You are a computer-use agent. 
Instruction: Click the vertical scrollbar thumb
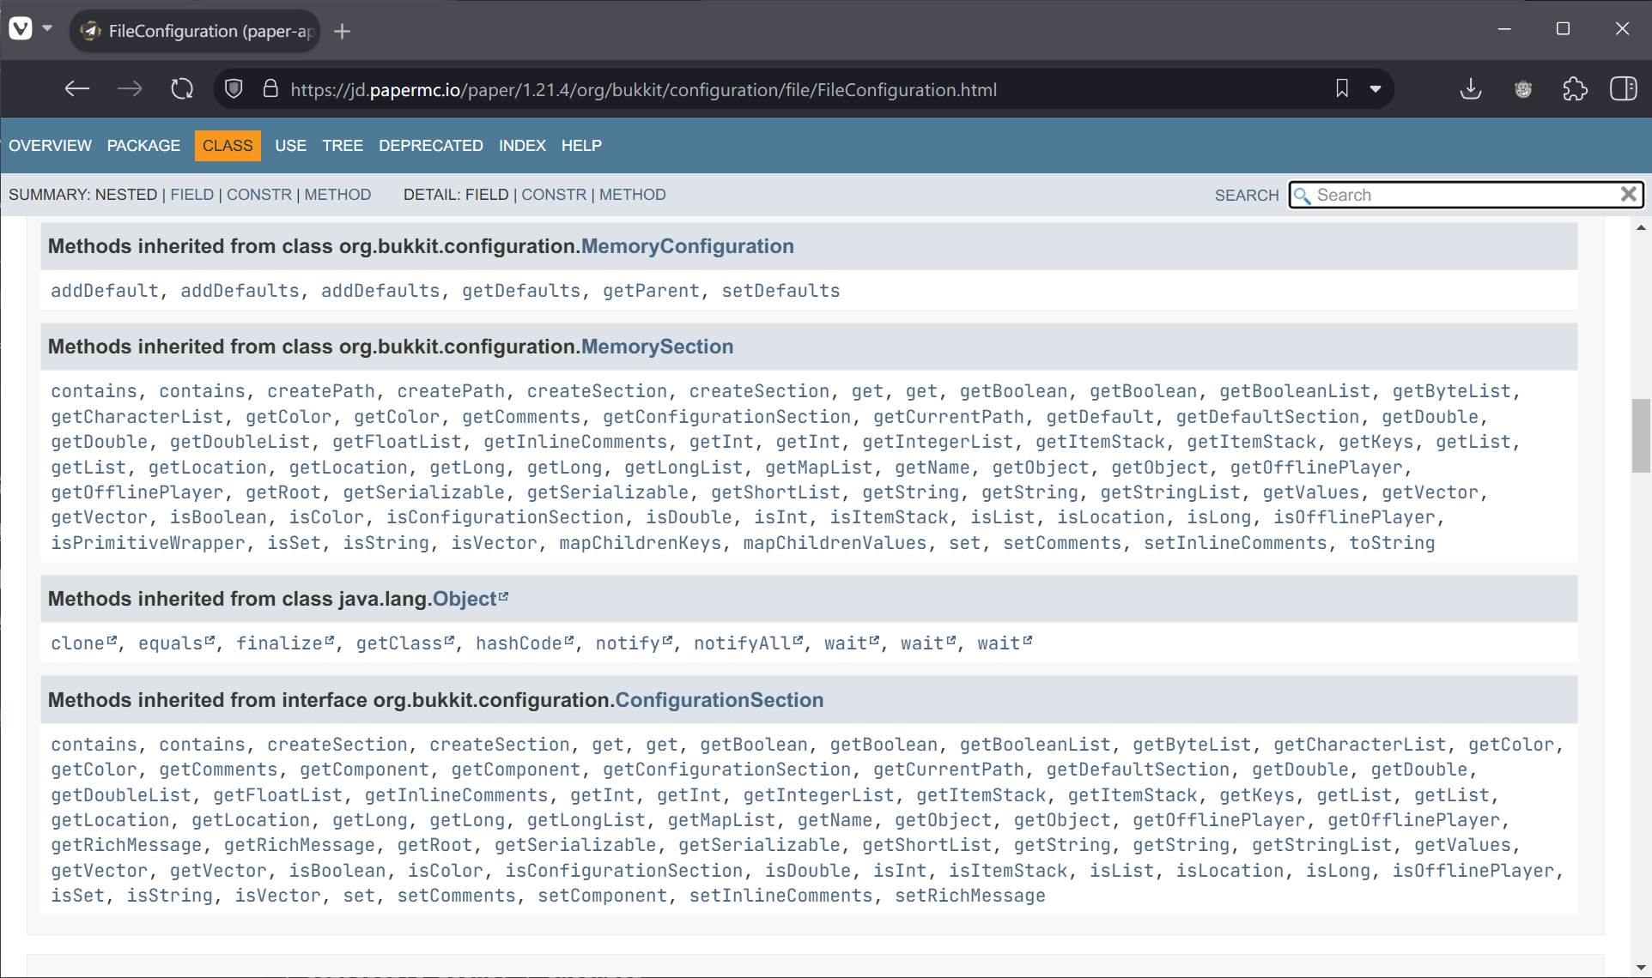point(1641,435)
